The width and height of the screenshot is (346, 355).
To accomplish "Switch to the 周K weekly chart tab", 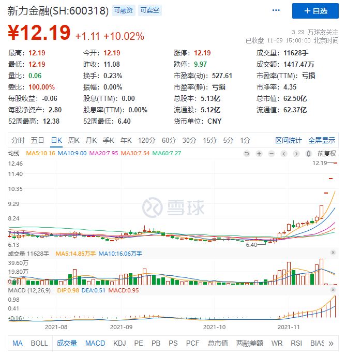I will tap(74, 140).
